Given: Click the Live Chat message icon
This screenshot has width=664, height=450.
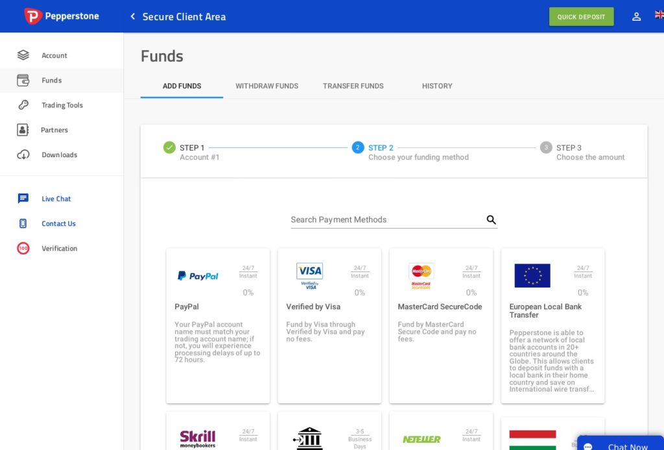Looking at the screenshot, I should coord(23,199).
